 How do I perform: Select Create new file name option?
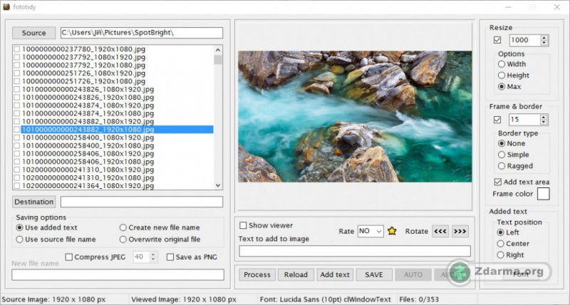point(123,227)
